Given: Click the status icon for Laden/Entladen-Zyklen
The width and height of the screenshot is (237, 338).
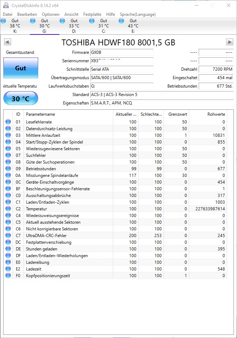Looking at the screenshot, I should pos(8,202).
